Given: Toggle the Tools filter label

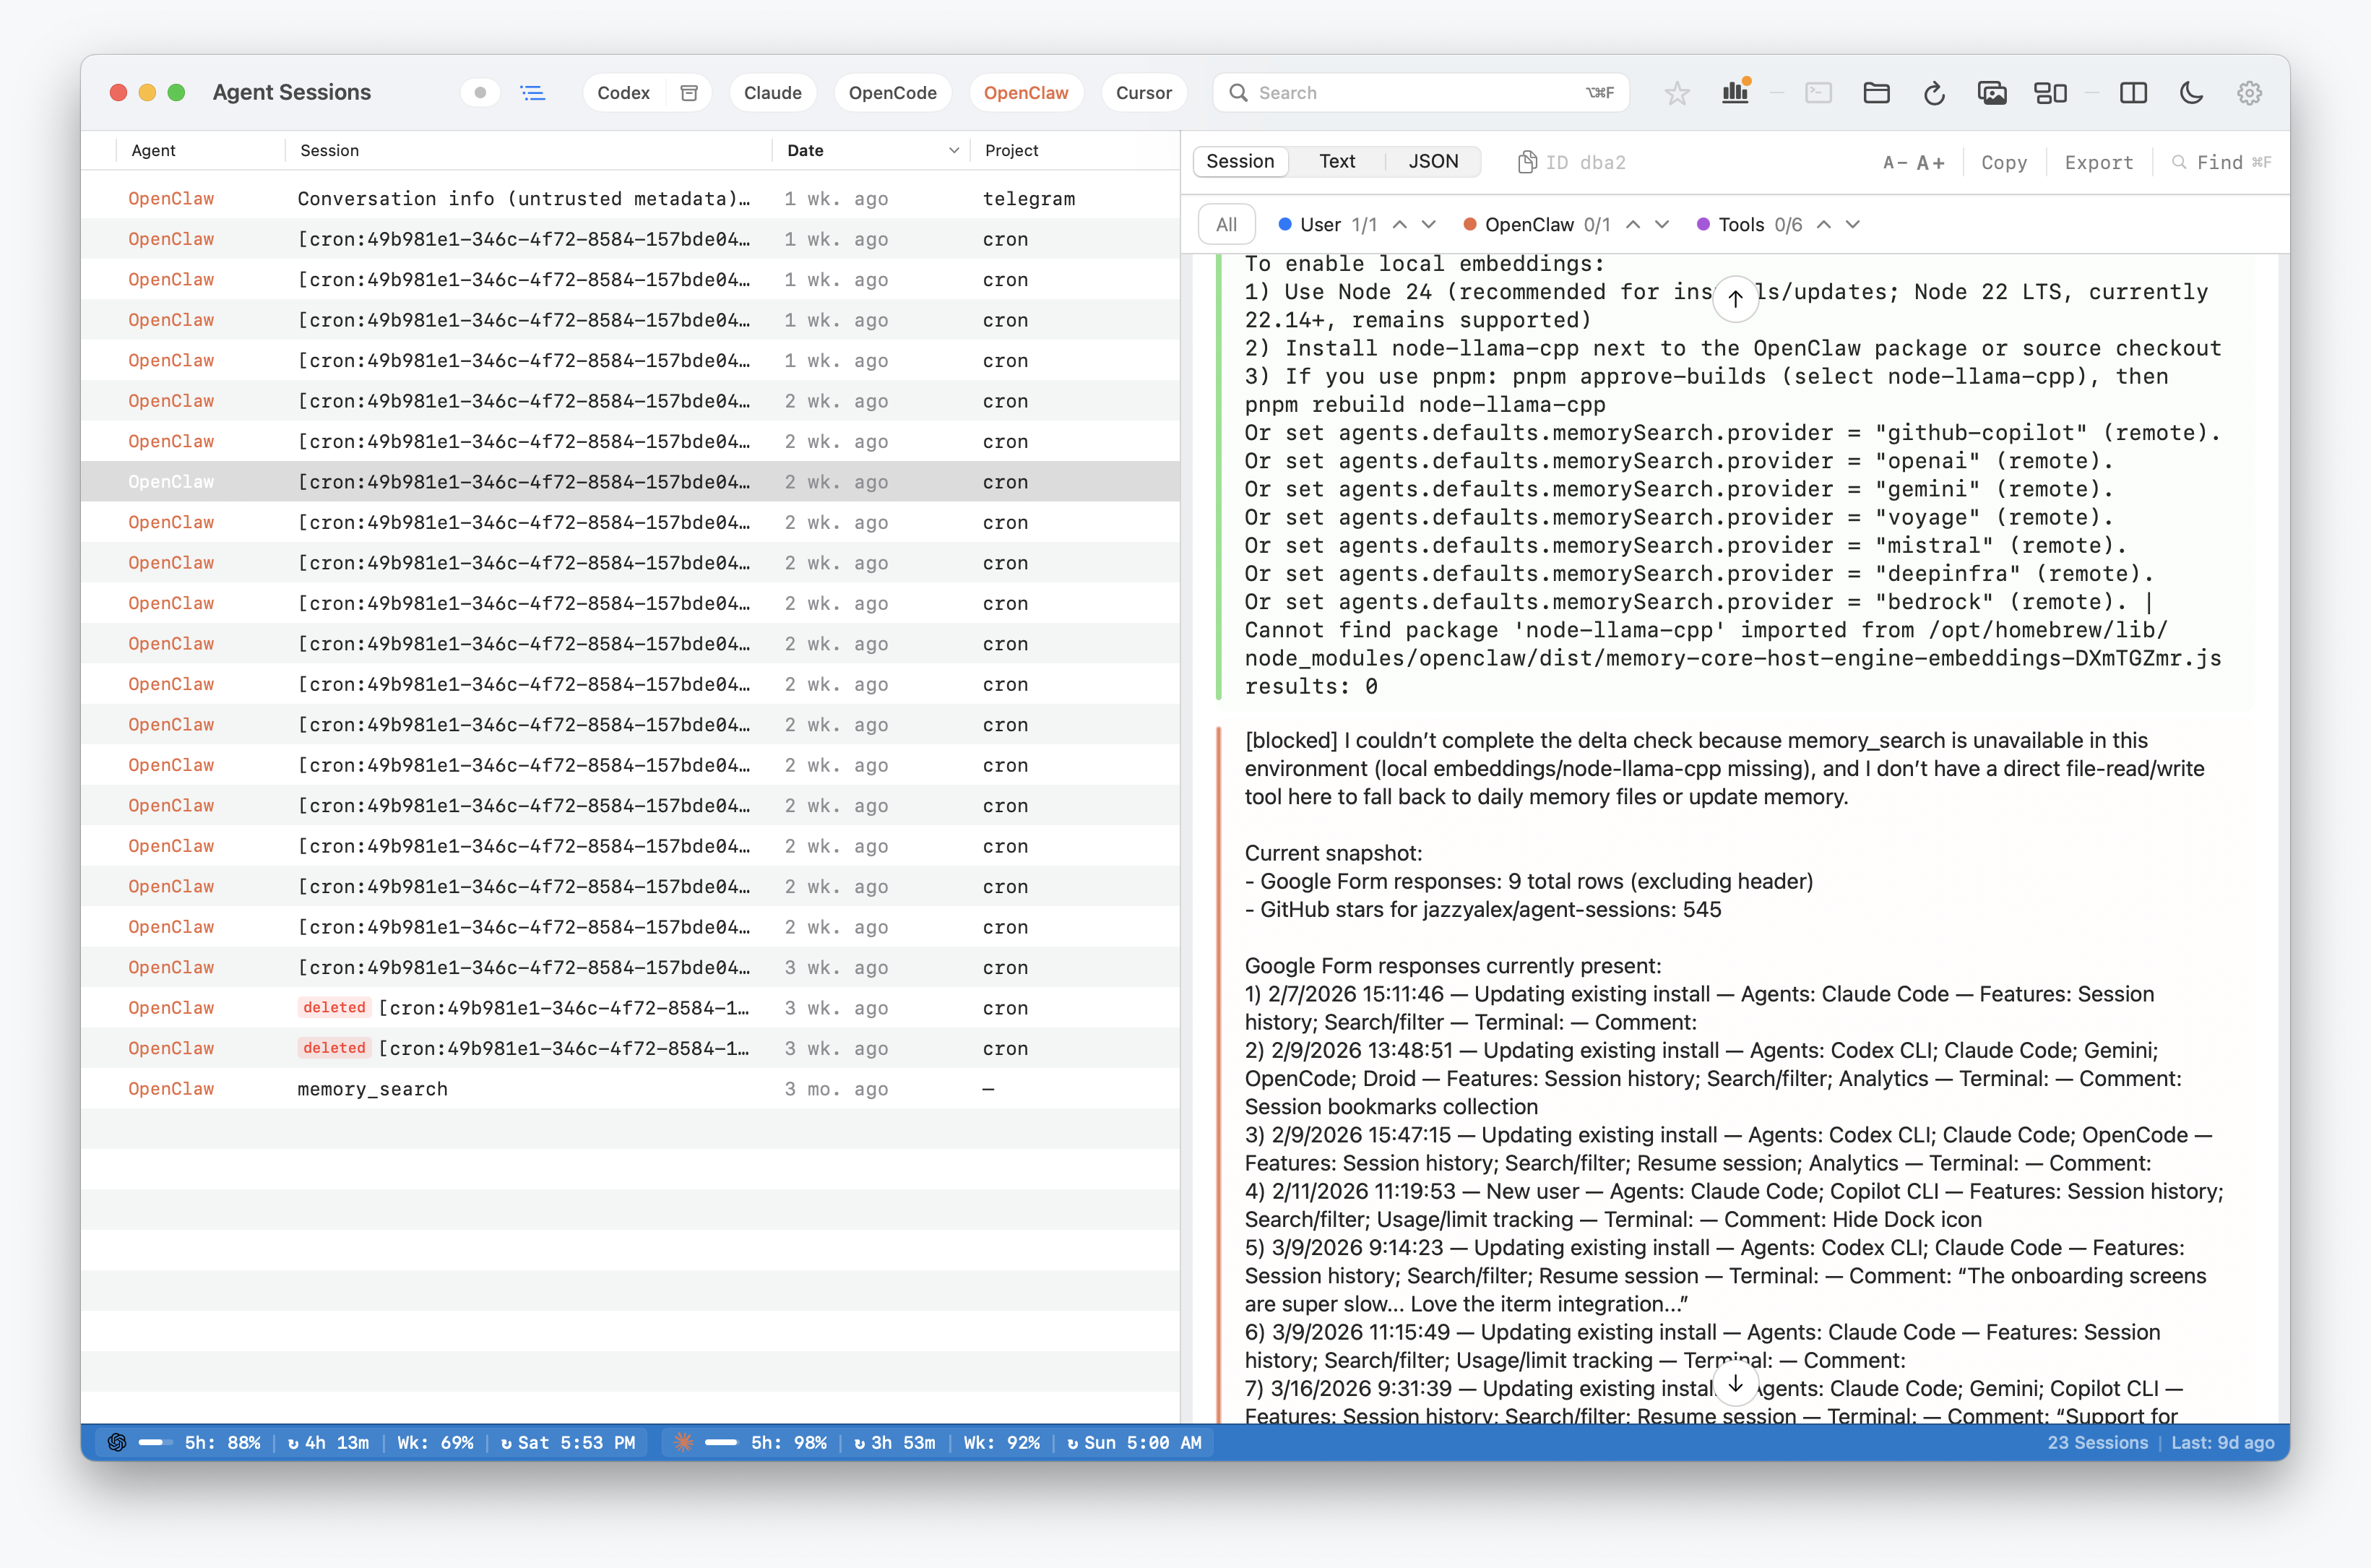Looking at the screenshot, I should tap(1741, 225).
